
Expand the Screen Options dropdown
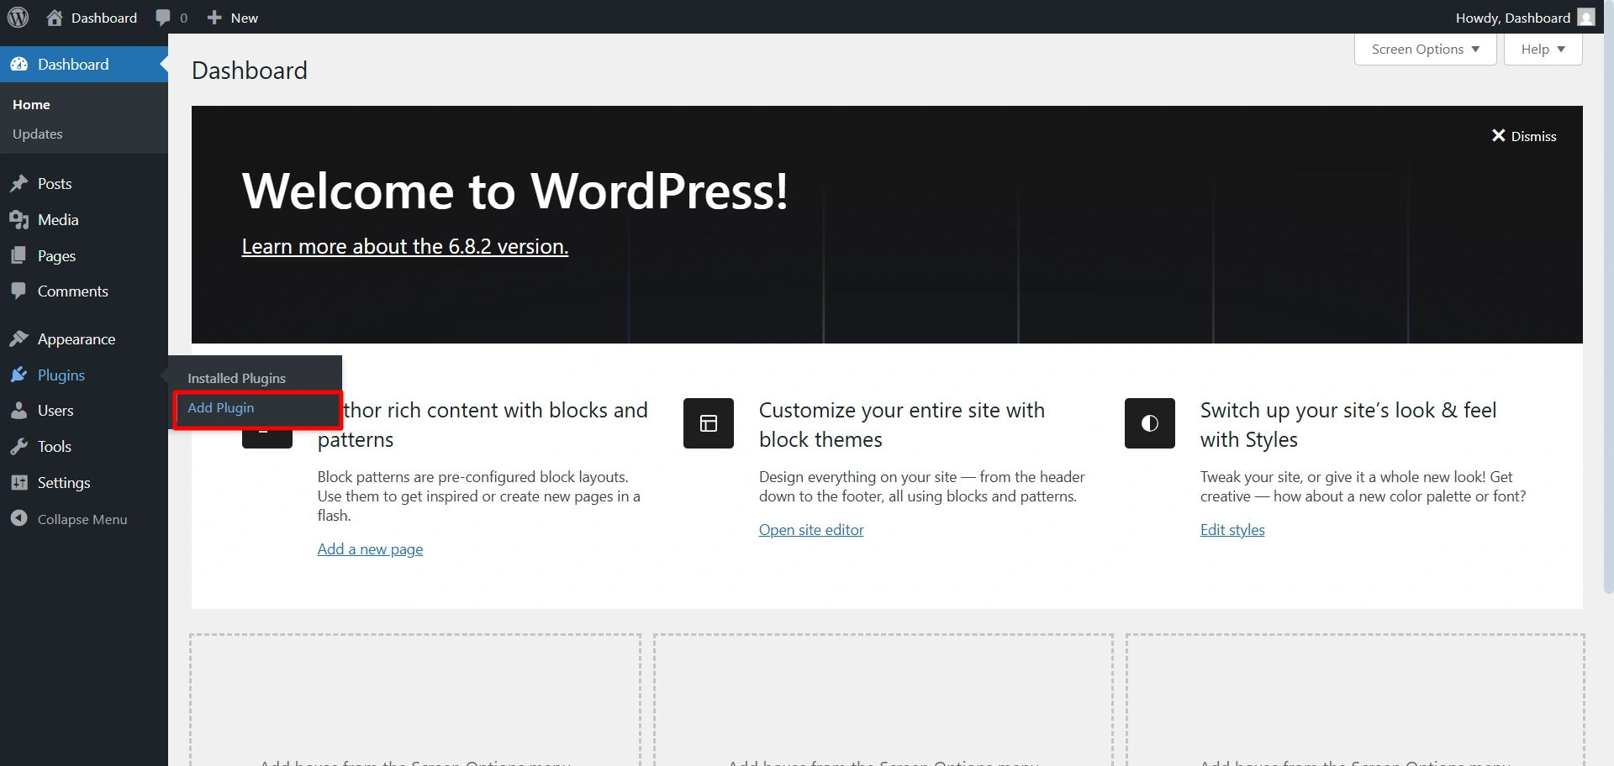[1425, 50]
